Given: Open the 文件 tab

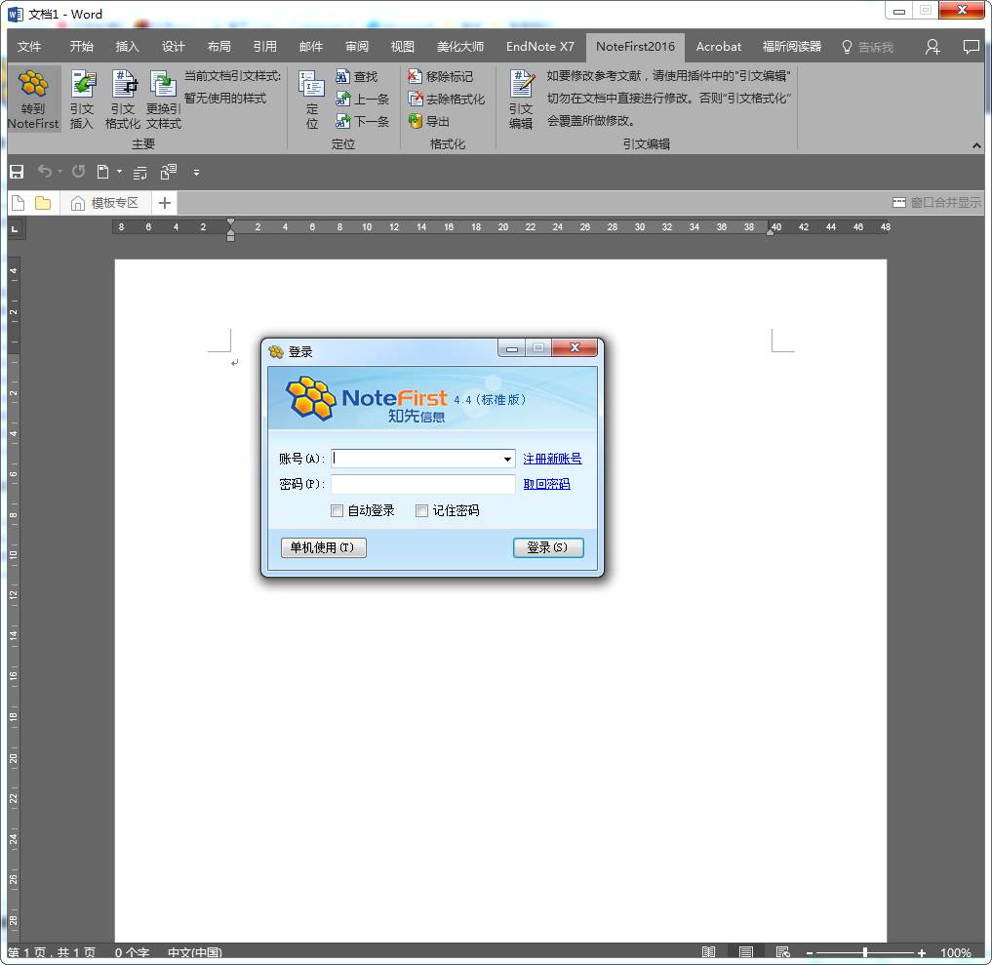Looking at the screenshot, I should coord(29,47).
